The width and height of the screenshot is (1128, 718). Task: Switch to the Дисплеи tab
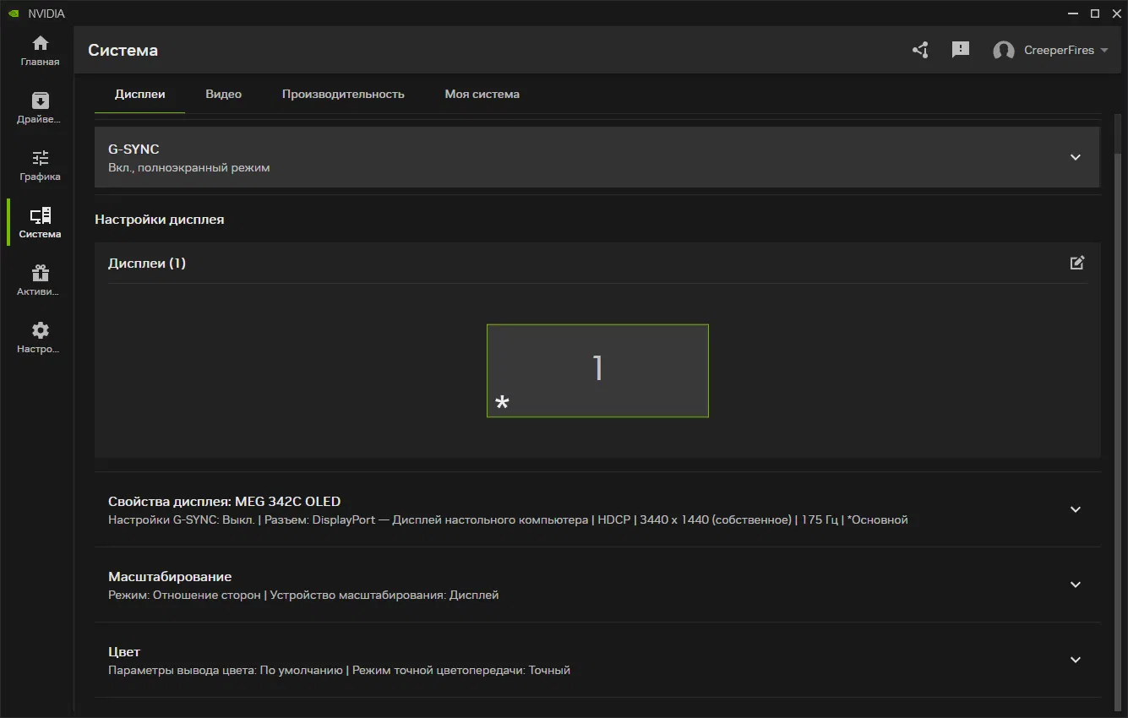pyautogui.click(x=140, y=94)
